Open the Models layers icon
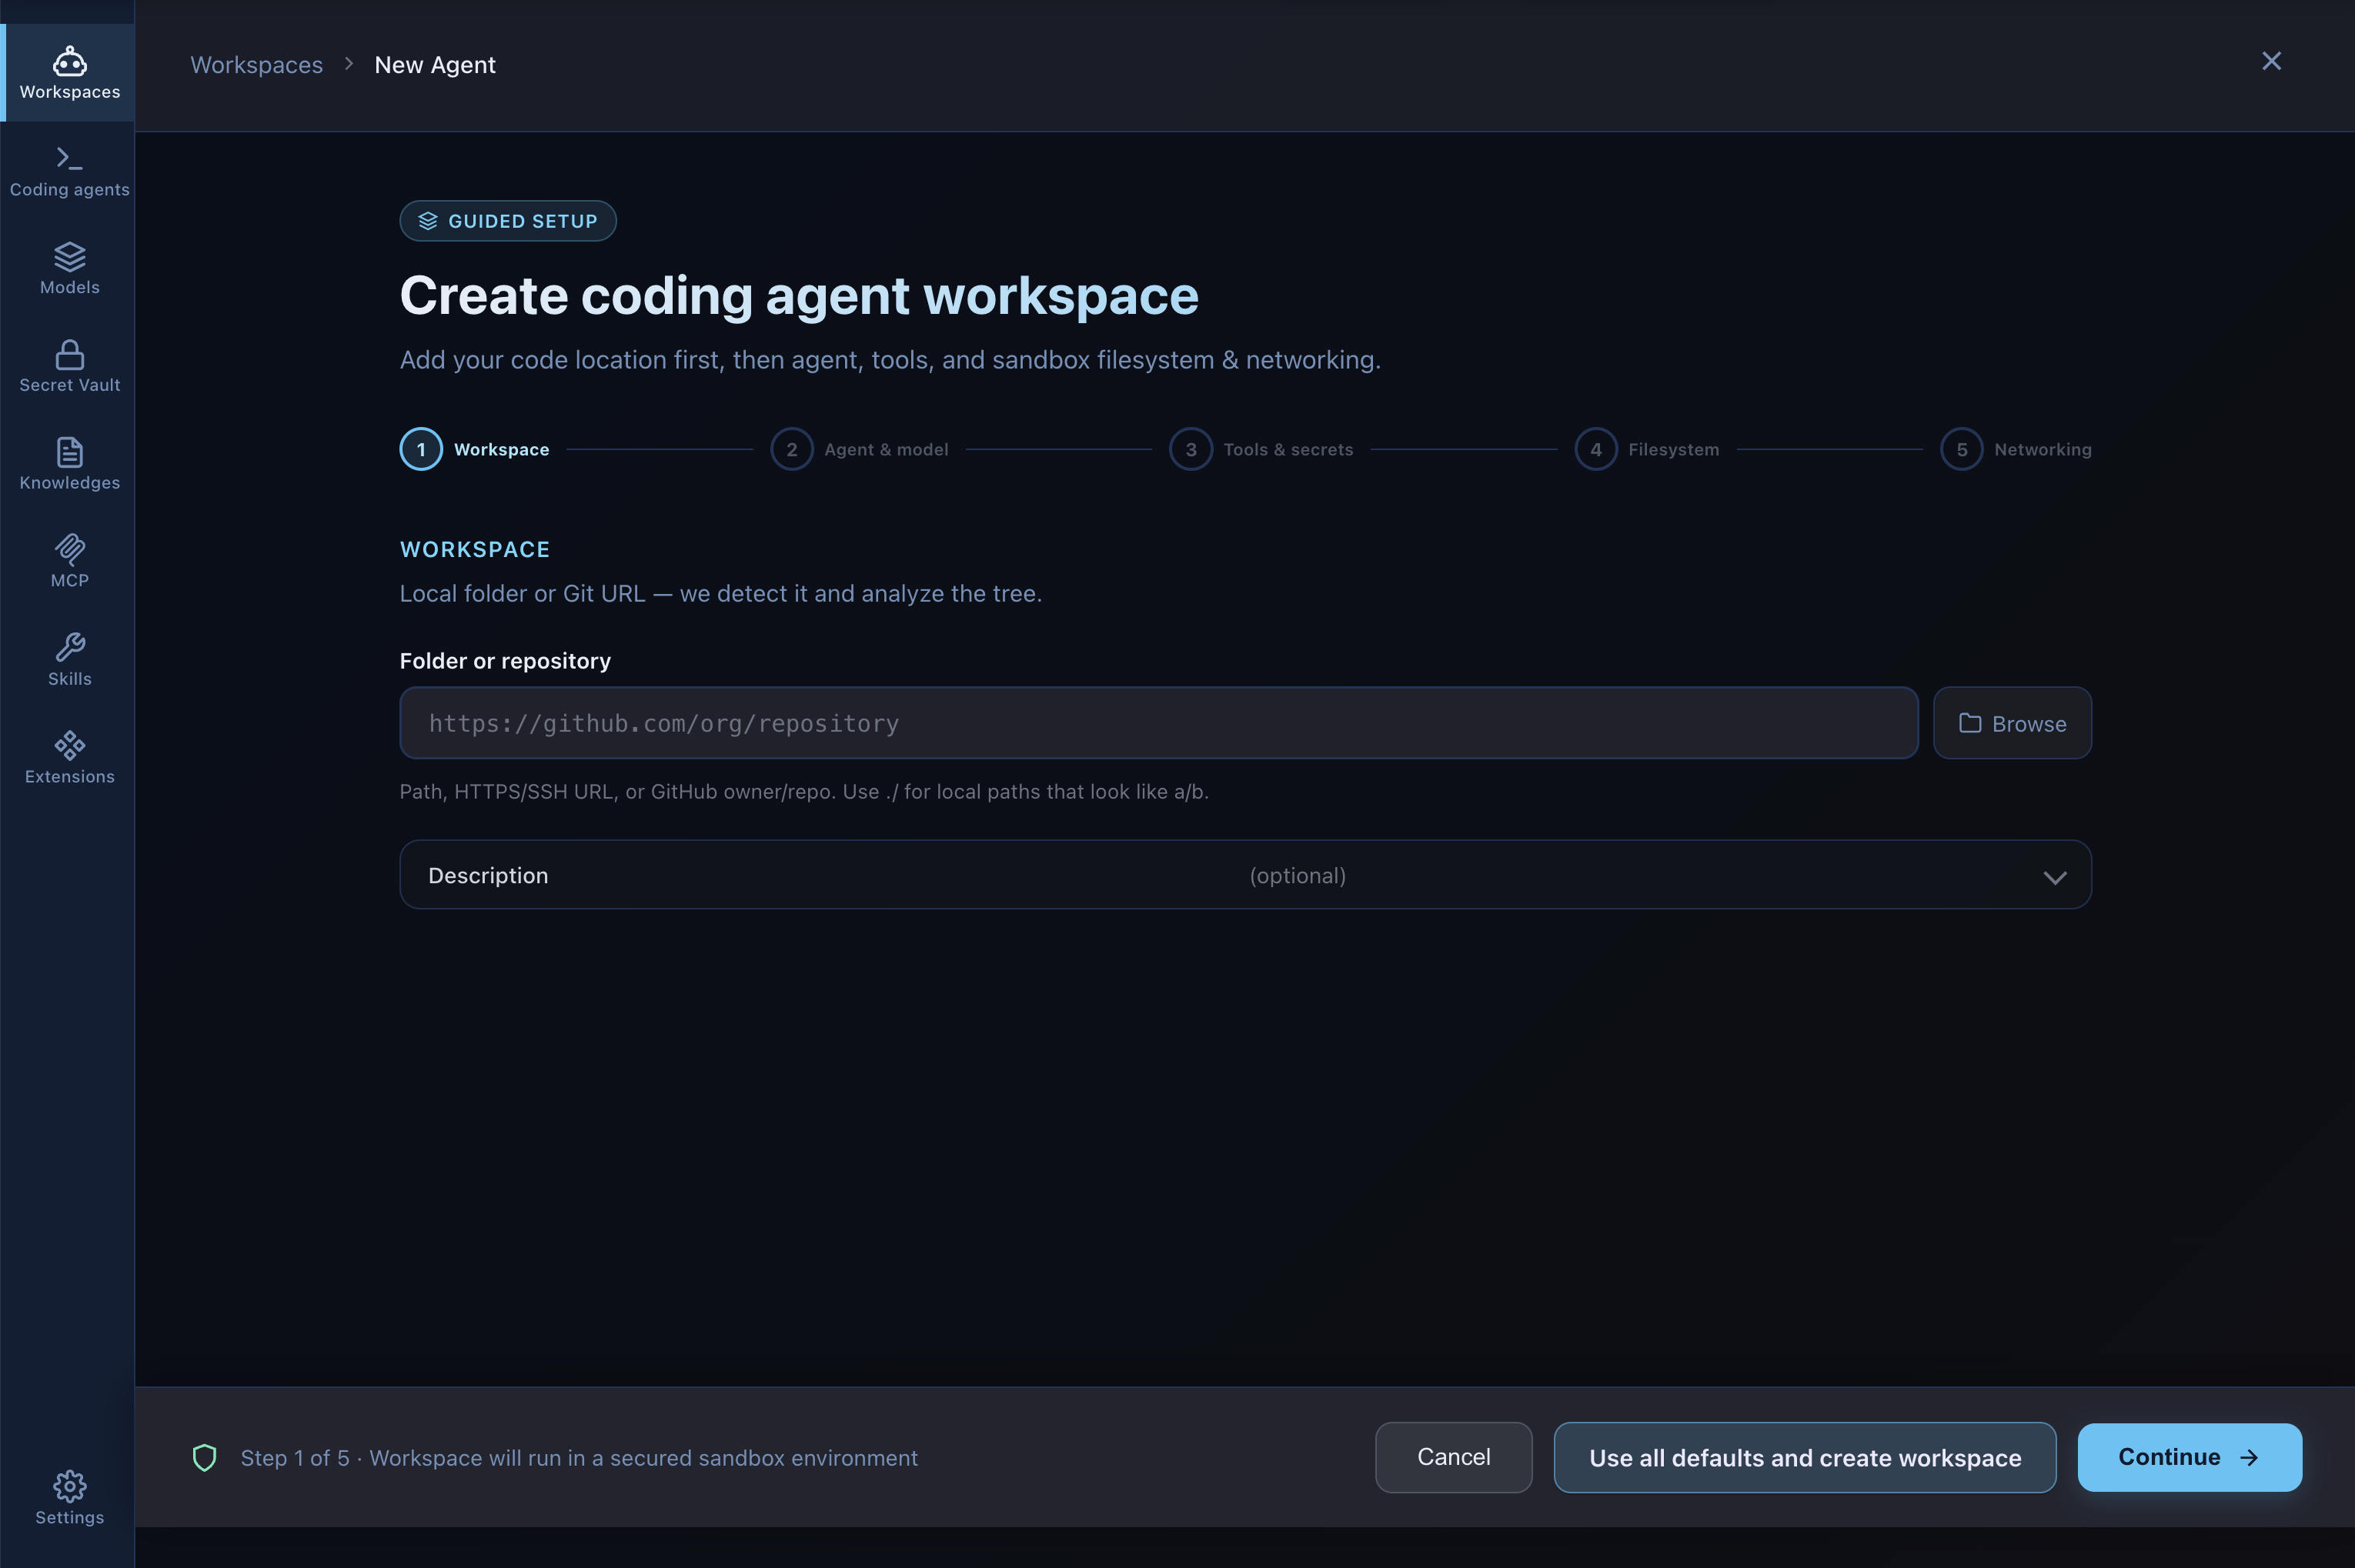2355x1568 pixels. point(69,256)
